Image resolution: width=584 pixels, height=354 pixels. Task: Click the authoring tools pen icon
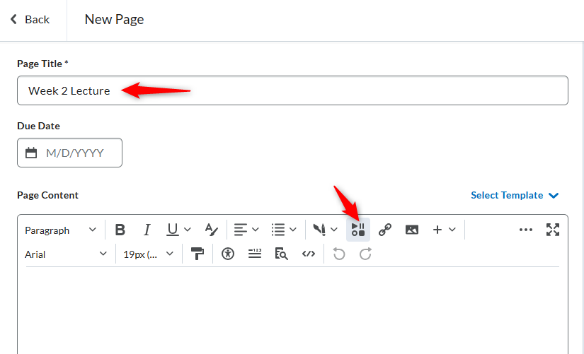tap(319, 230)
